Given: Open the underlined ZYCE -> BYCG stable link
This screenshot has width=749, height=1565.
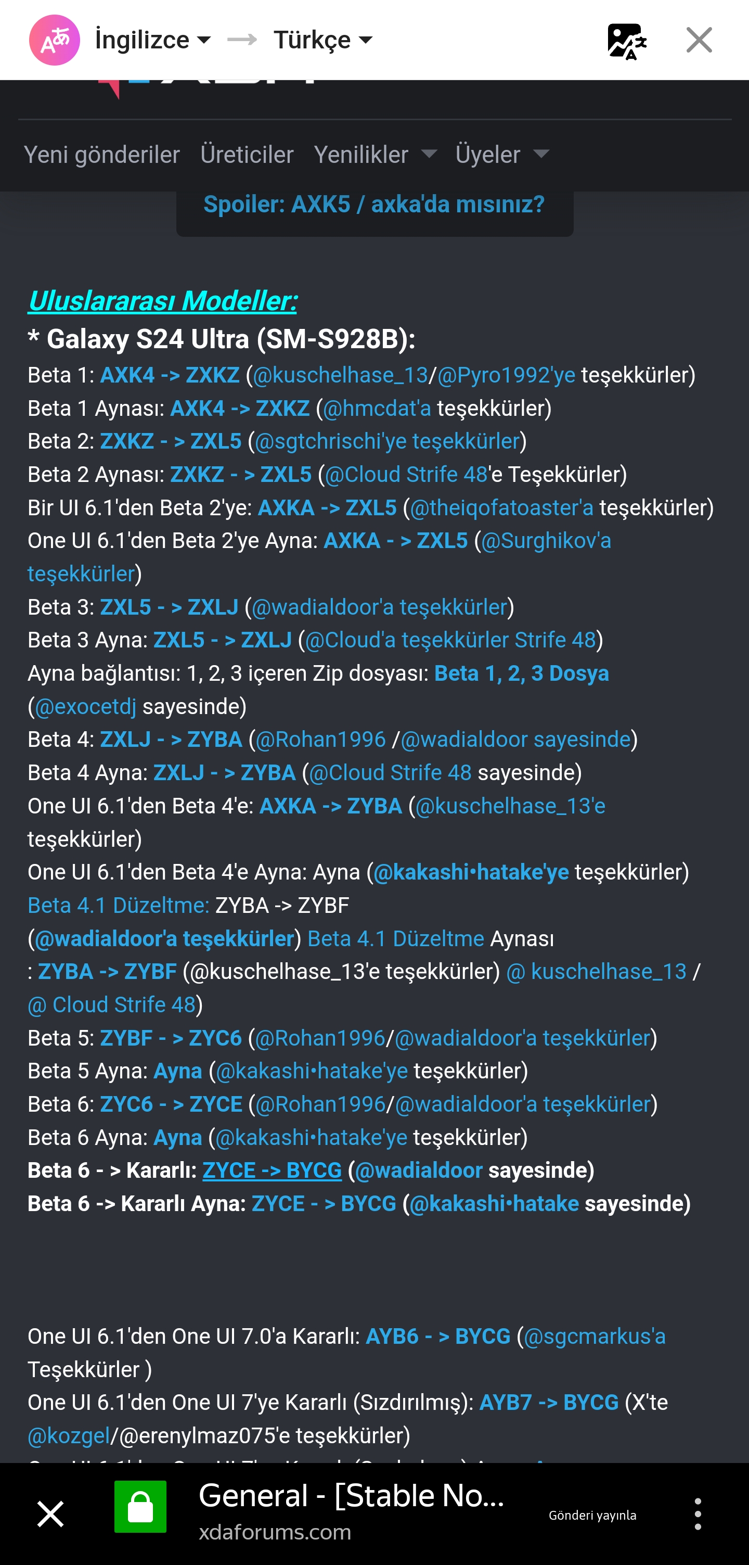Looking at the screenshot, I should coord(272,1170).
